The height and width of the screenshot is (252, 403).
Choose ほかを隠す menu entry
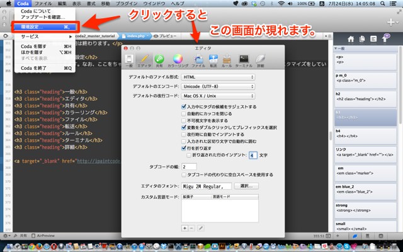click(x=45, y=52)
